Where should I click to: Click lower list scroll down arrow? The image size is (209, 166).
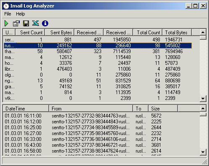pos(203,152)
